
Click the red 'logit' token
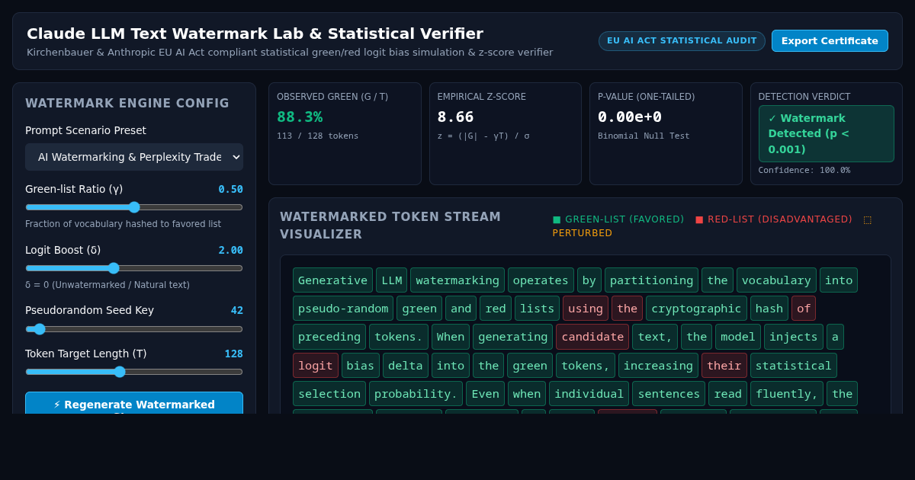tap(316, 366)
